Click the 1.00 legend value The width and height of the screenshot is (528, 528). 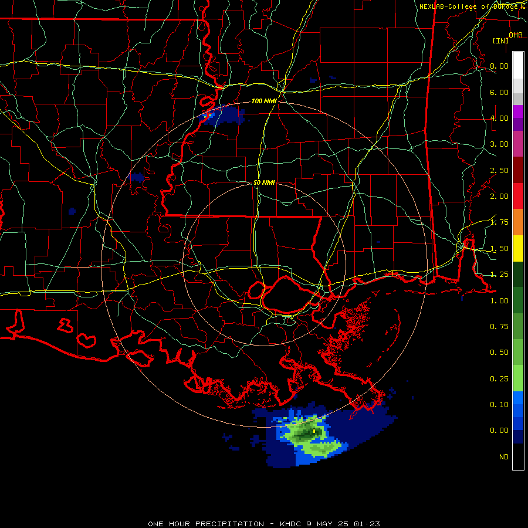499,301
